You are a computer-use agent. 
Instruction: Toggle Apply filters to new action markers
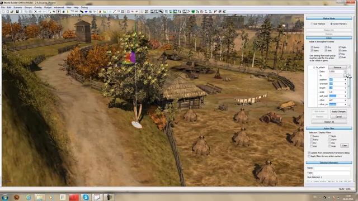(309, 156)
